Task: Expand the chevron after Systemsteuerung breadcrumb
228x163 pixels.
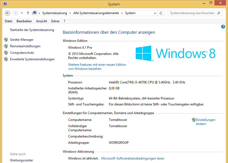Action: pyautogui.click(x=70, y=13)
